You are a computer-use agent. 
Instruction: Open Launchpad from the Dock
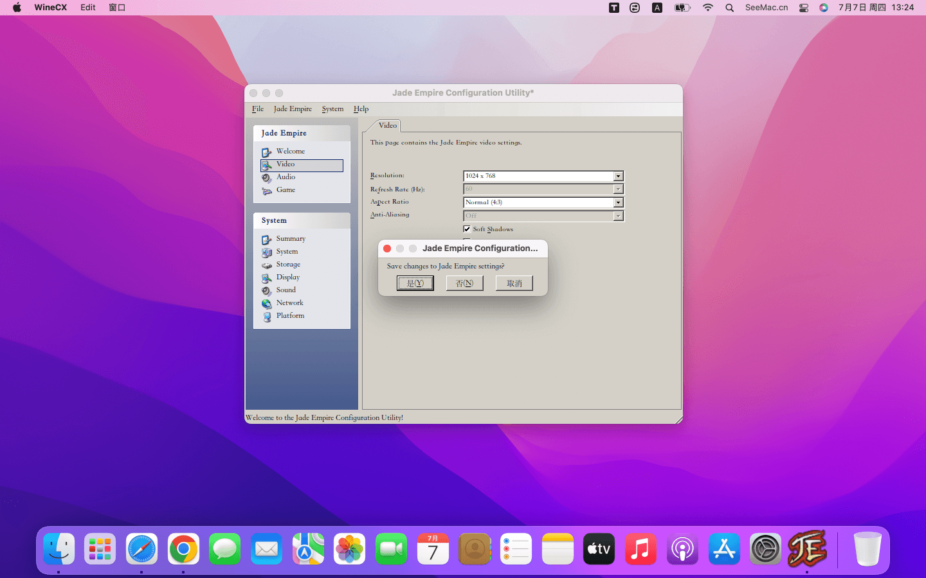(100, 549)
